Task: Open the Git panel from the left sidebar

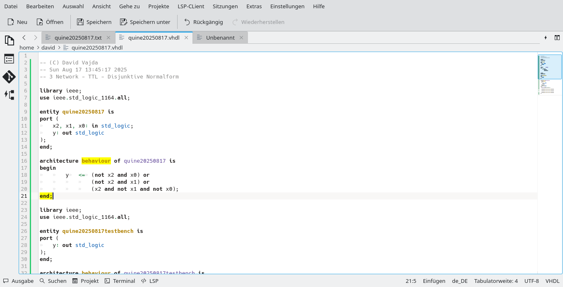Action: tap(9, 77)
